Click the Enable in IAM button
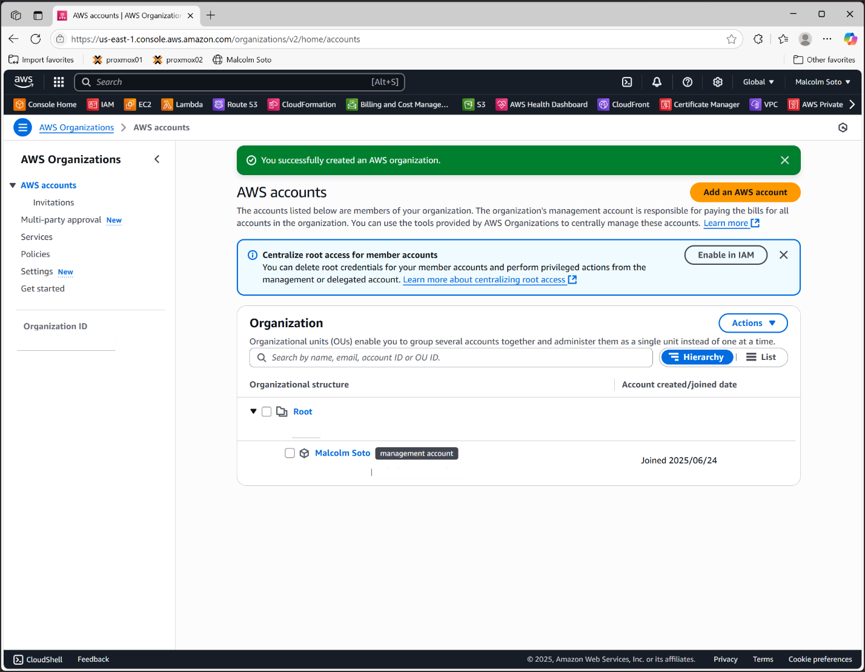This screenshot has width=865, height=672. click(725, 255)
